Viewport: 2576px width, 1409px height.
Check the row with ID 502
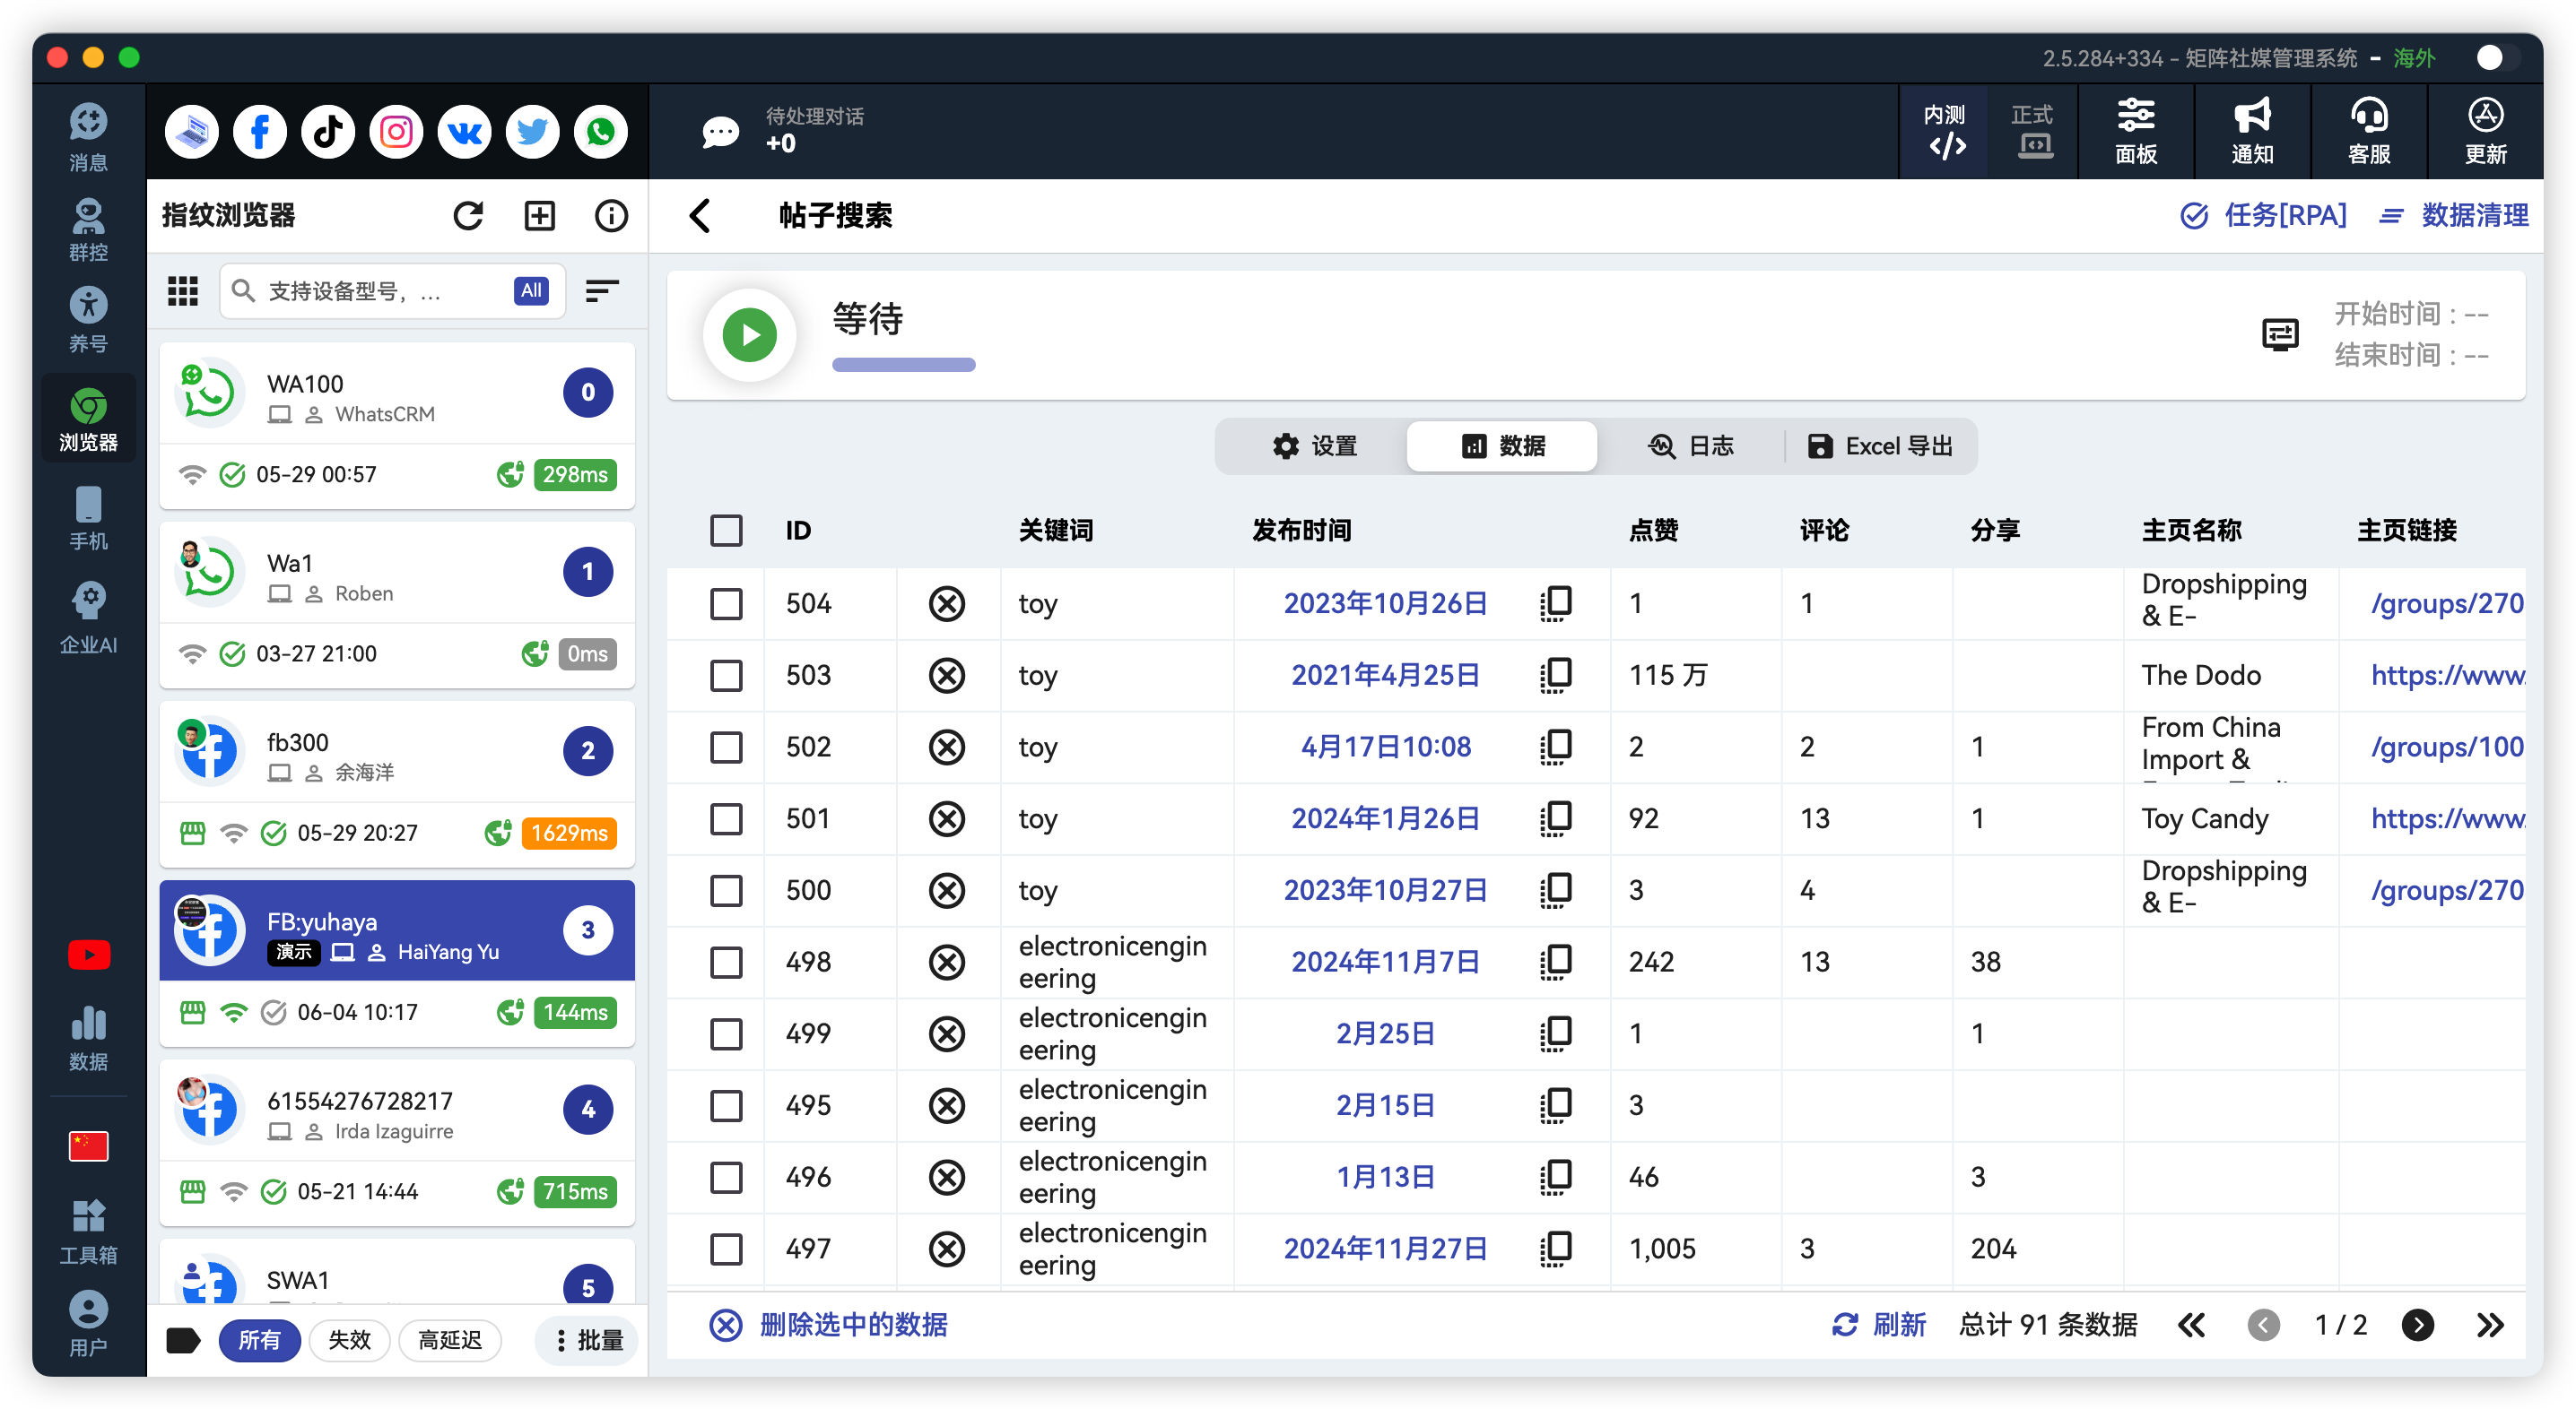coord(726,747)
